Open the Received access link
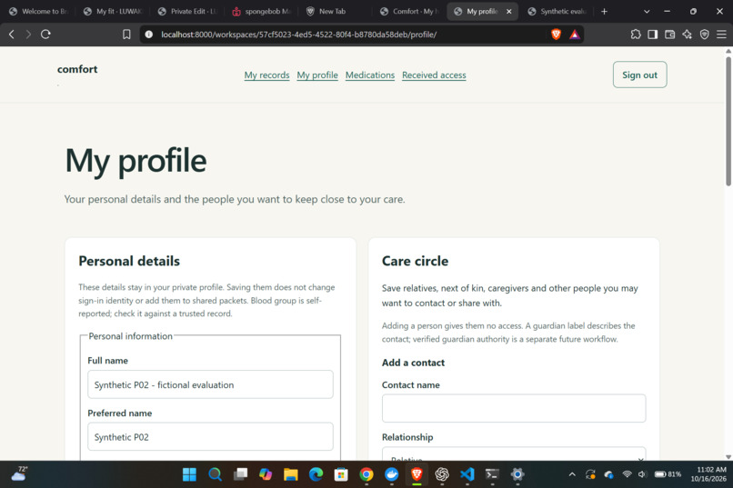Screen dimensions: 733x488 [x=434, y=75]
